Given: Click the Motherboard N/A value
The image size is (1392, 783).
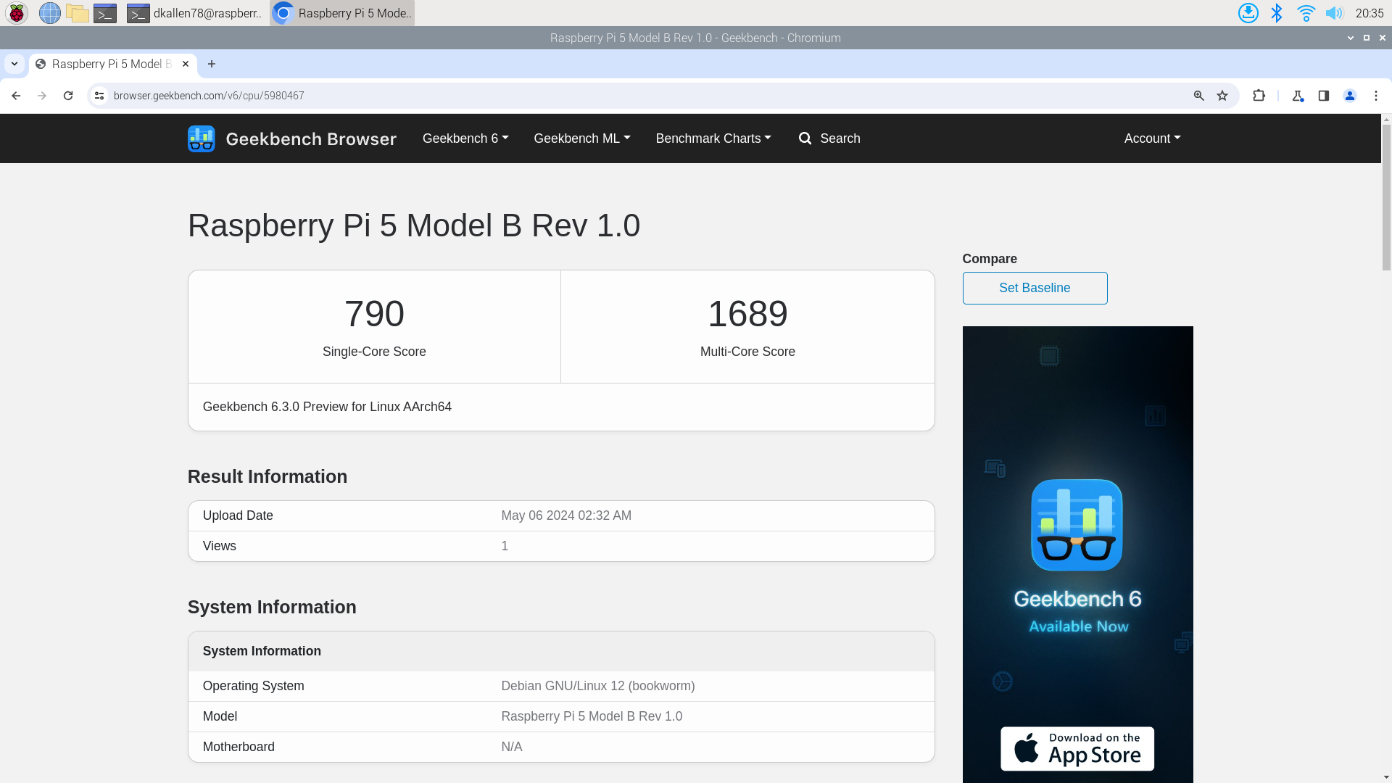Looking at the screenshot, I should point(512,747).
